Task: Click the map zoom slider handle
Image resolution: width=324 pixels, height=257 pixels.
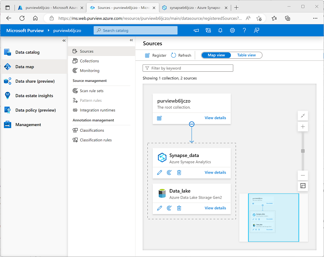Action: pos(303,151)
